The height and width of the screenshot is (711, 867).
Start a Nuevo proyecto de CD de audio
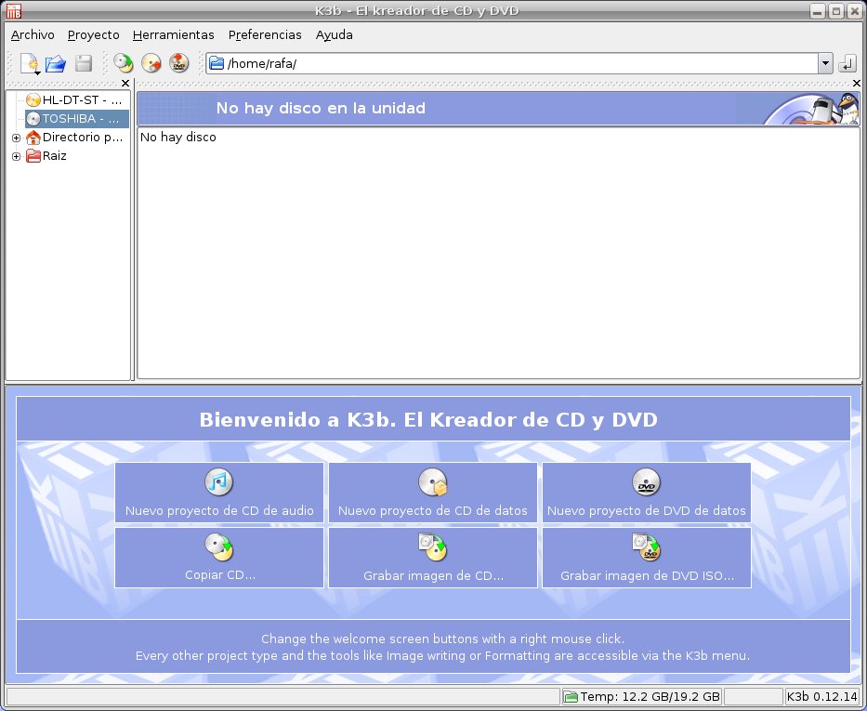pyautogui.click(x=219, y=493)
